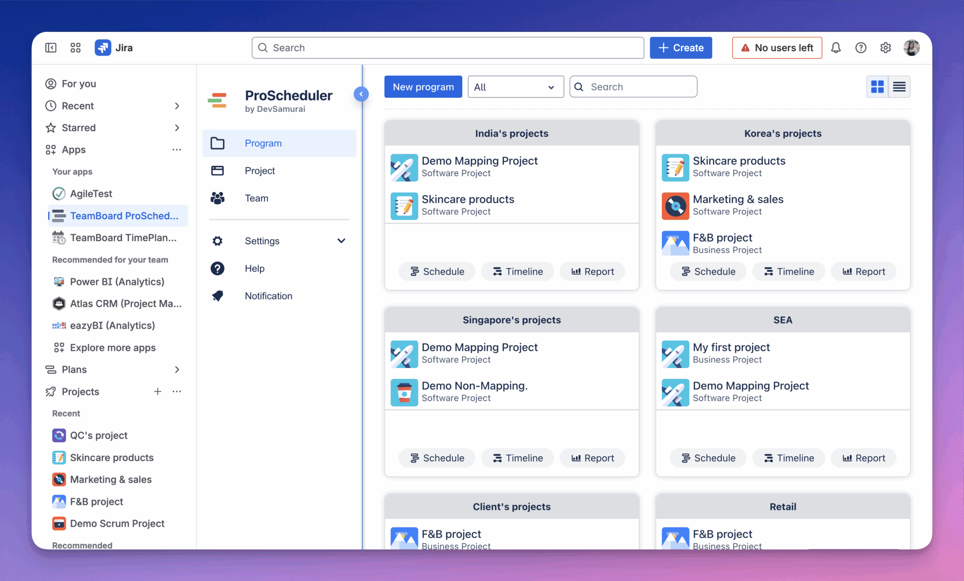Open the Projects more options ellipsis
Viewport: 964px width, 581px height.
coord(177,392)
